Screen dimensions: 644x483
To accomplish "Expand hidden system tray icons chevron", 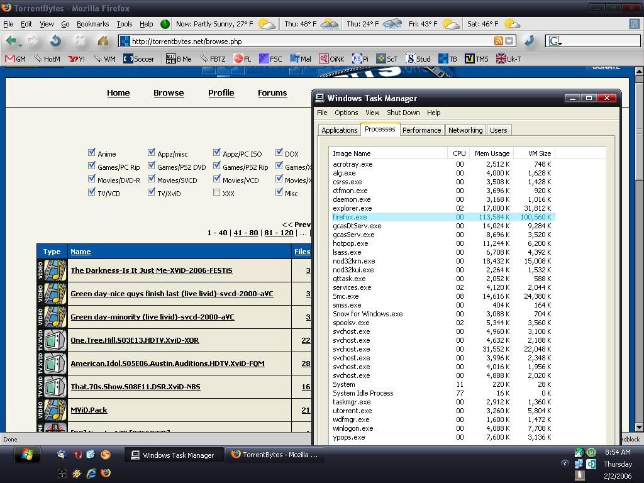I will click(x=565, y=464).
